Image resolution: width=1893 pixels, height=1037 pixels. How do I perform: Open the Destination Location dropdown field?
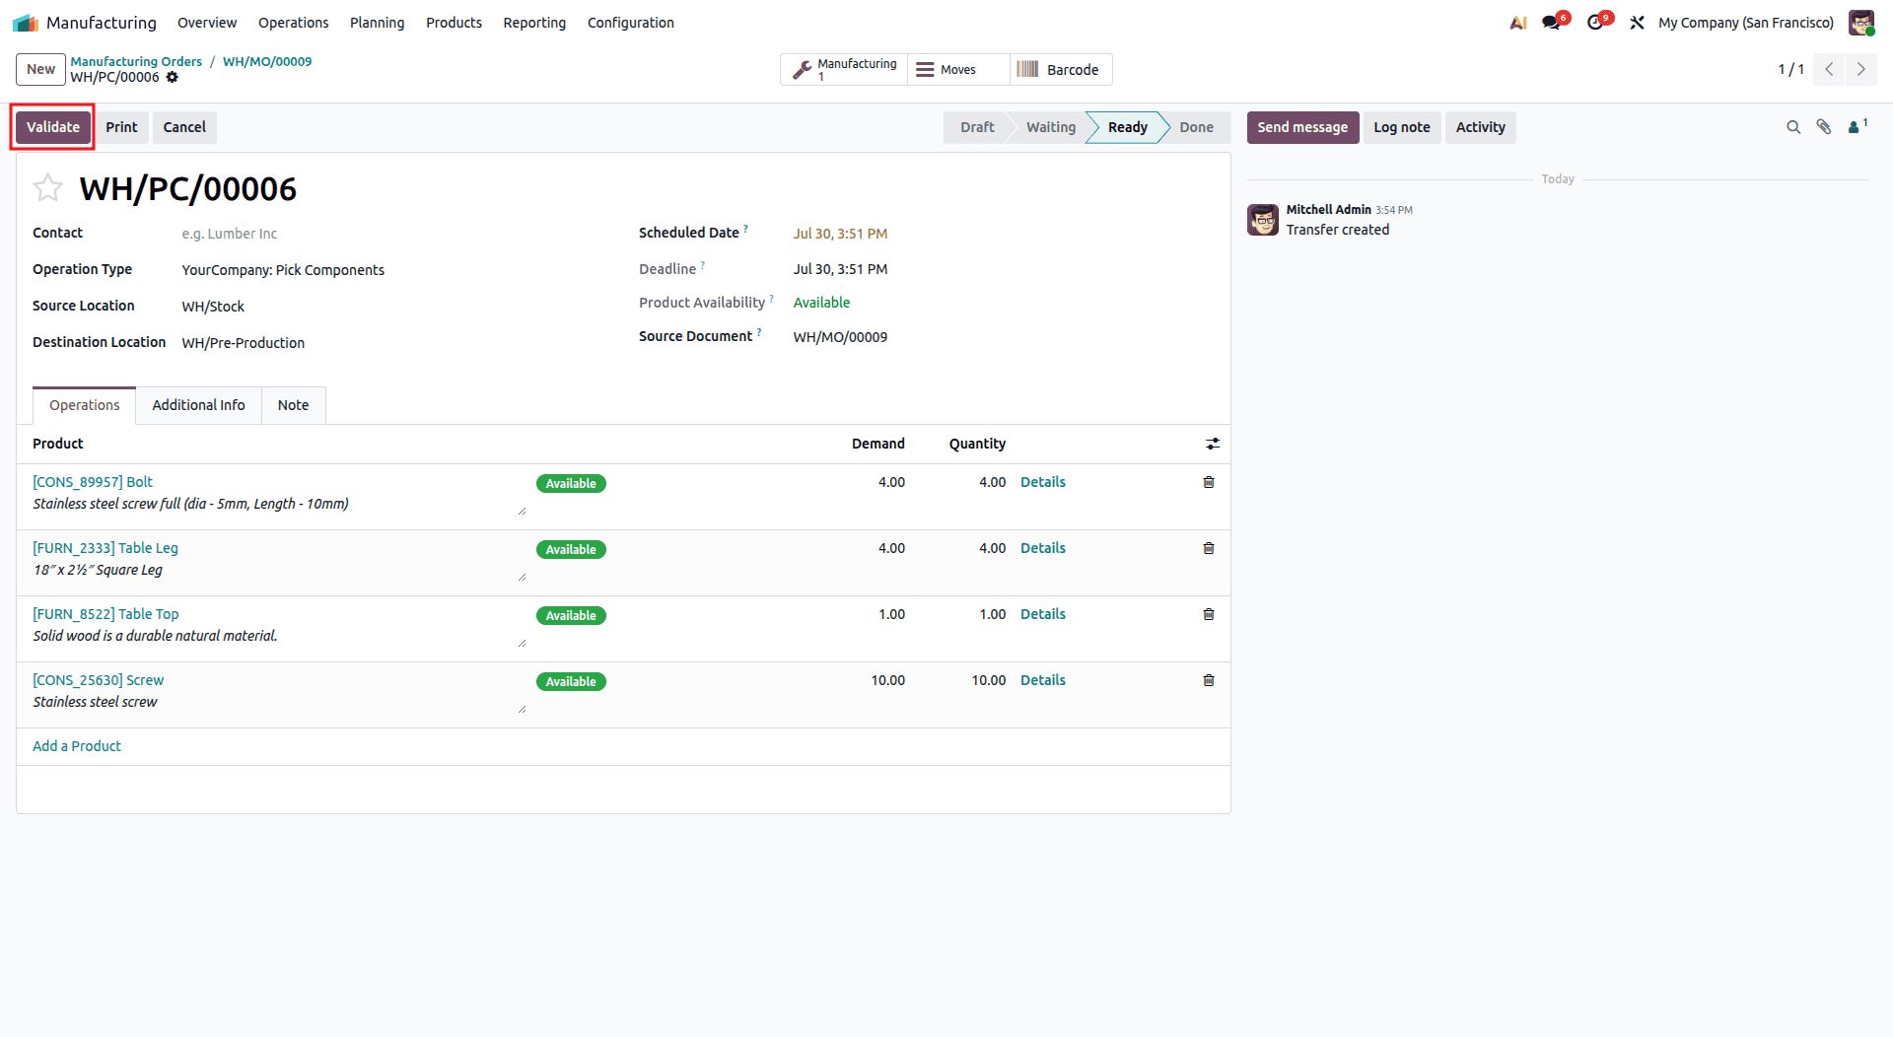point(394,343)
